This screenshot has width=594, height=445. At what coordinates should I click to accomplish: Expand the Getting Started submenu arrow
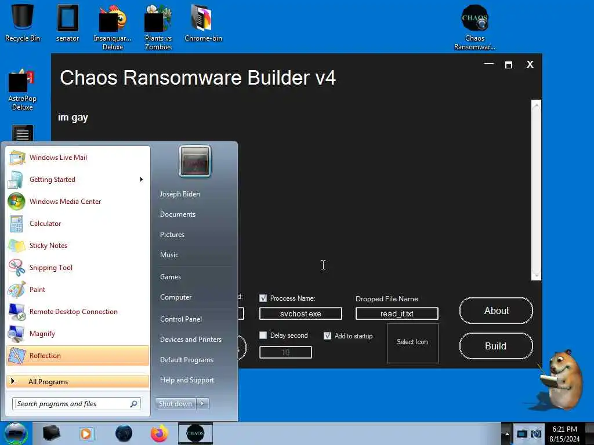[x=142, y=180]
